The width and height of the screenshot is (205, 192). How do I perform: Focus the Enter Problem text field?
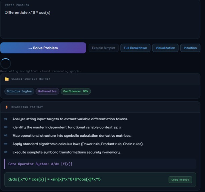click(x=100, y=19)
